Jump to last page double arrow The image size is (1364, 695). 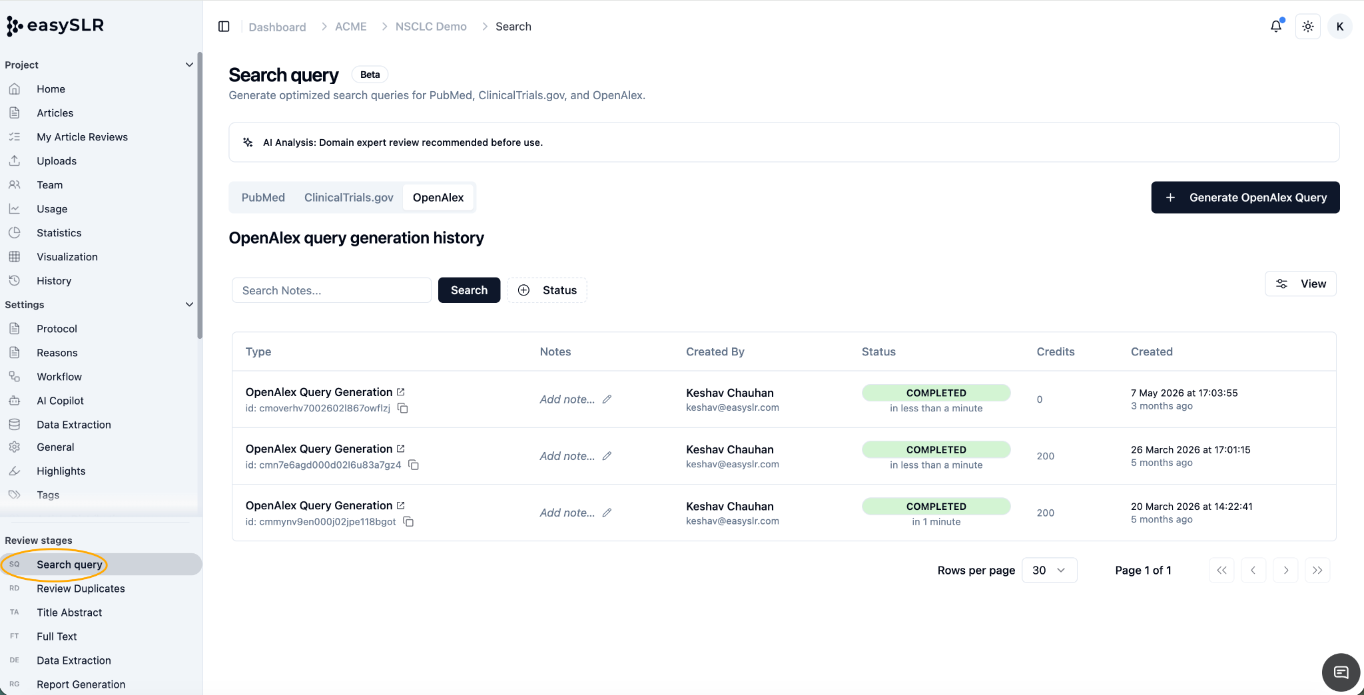click(1317, 571)
